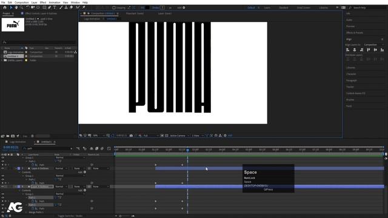
Task: Select the Pen tool
Action: click(50, 8)
